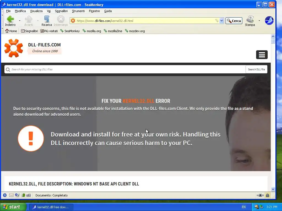Open the SeaMonkey bookmark
282x211 pixels.
click(x=70, y=31)
